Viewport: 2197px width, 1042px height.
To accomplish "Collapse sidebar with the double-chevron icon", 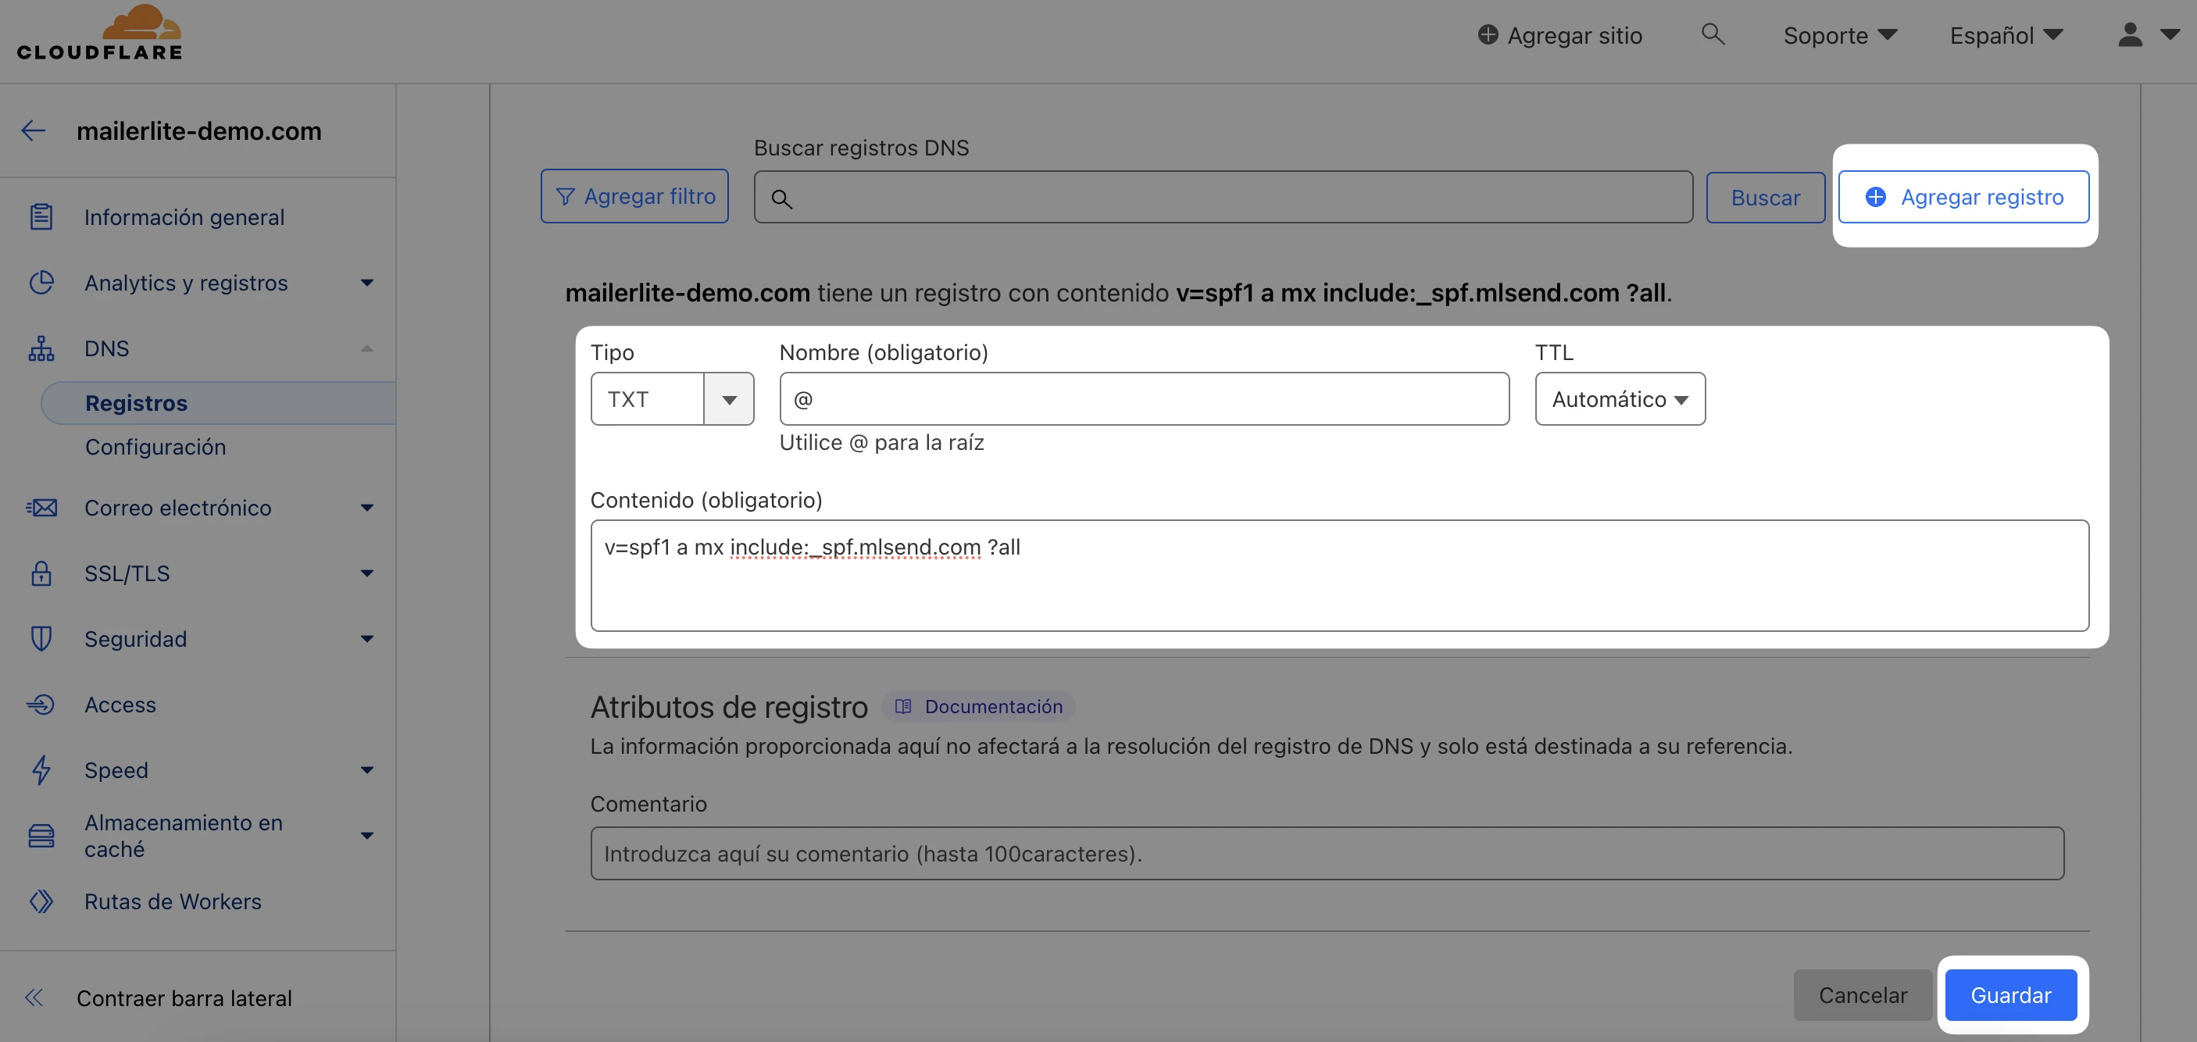I will point(34,997).
